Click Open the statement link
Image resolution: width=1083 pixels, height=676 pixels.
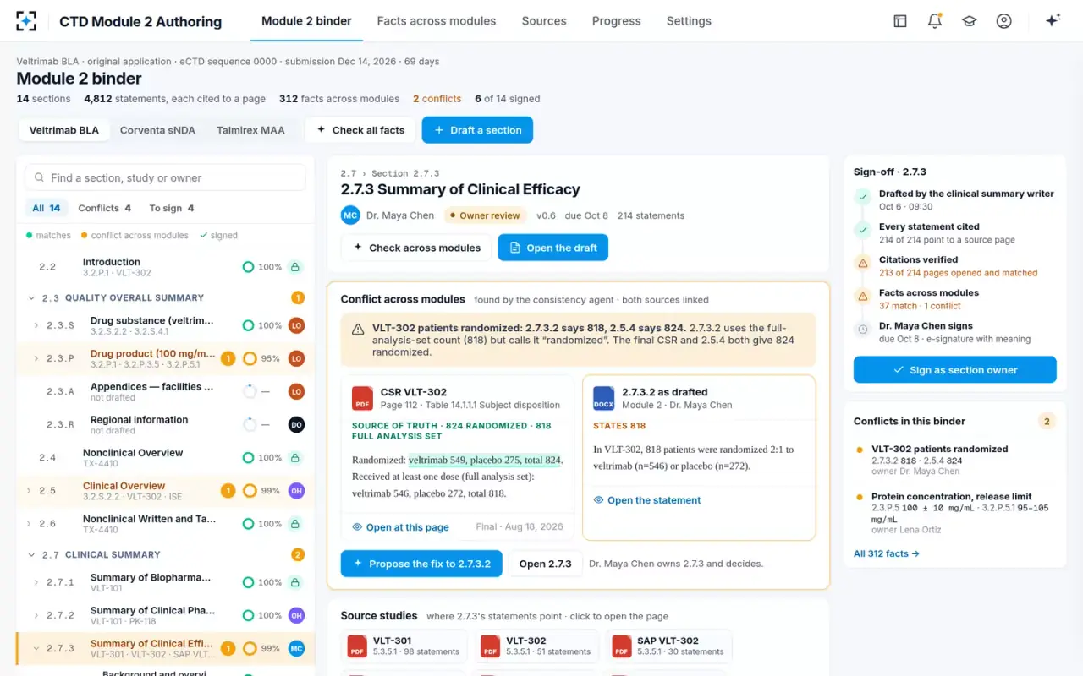tap(647, 500)
